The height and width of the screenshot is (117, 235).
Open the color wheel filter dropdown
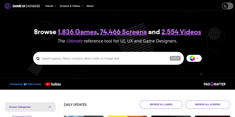[x=194, y=58]
